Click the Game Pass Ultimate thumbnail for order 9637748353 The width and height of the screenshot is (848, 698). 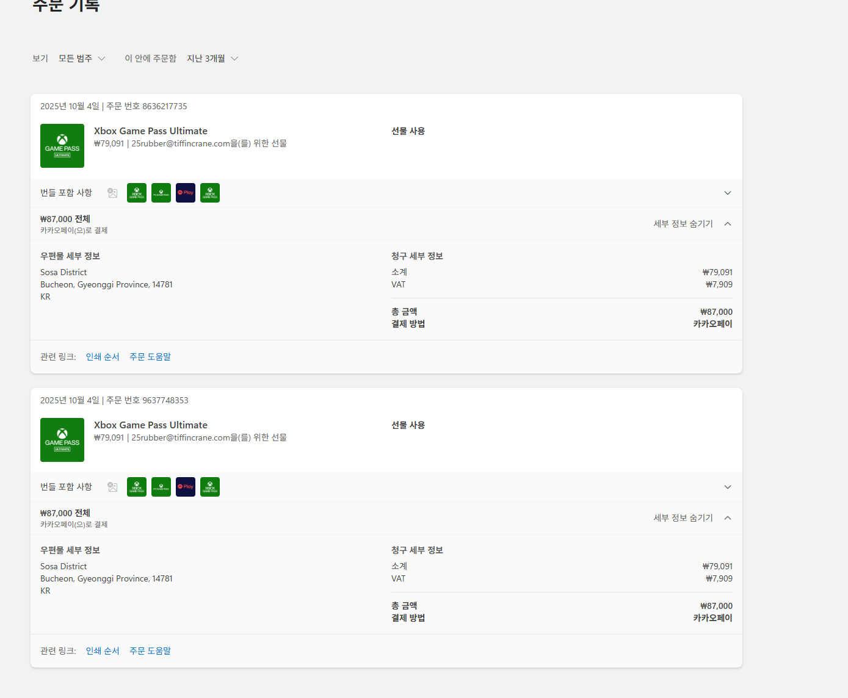point(62,440)
